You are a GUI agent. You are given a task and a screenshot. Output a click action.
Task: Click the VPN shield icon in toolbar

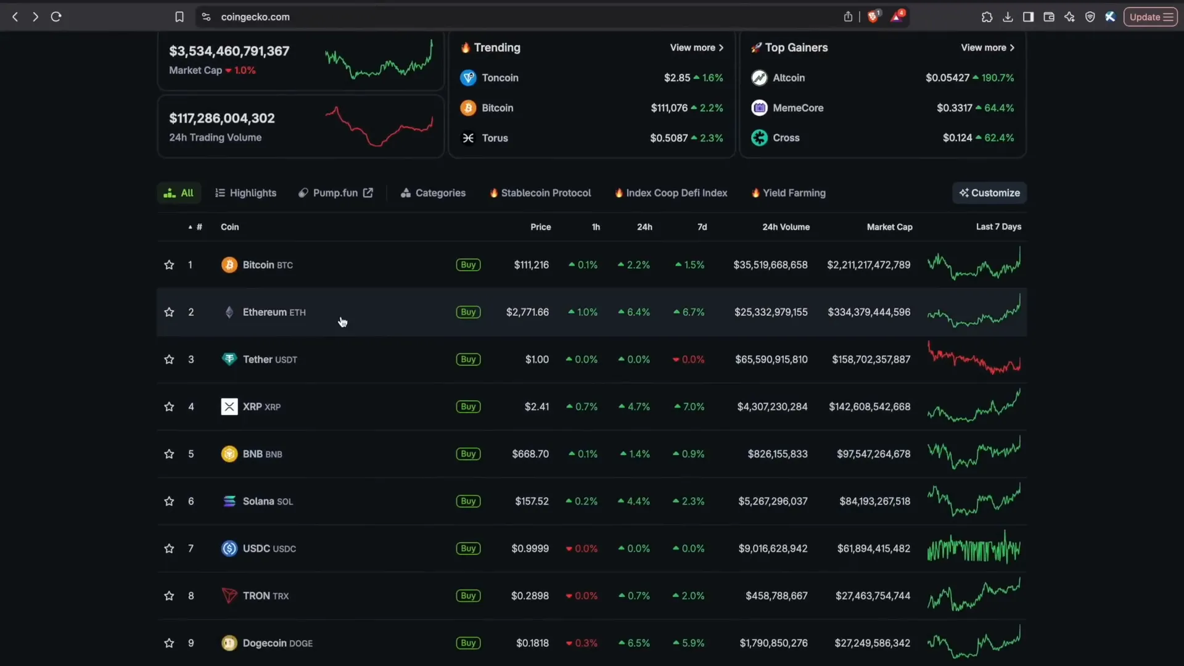(1090, 17)
